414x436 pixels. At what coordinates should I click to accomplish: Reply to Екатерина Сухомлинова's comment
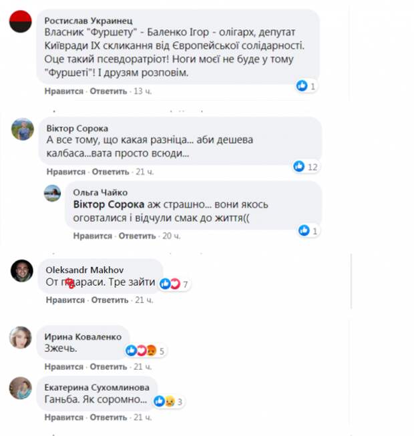pyautogui.click(x=108, y=417)
